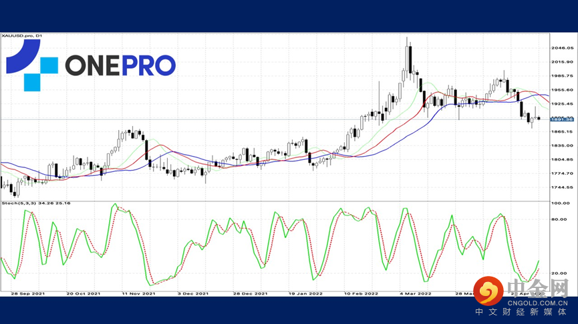Click the 11 Nov 2021 date label
578x324 pixels.
coord(138,293)
